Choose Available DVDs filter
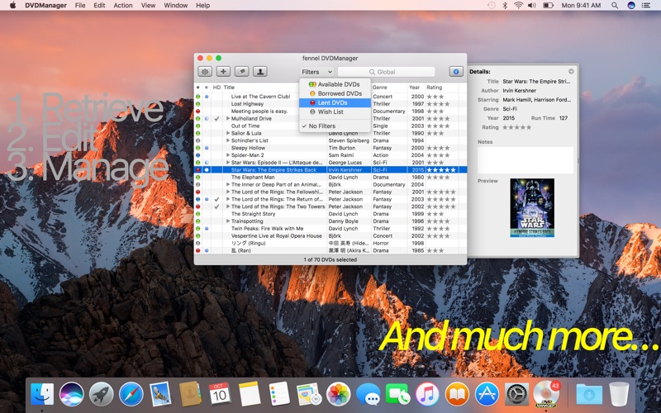Screen dimensions: 661x413 pos(335,84)
